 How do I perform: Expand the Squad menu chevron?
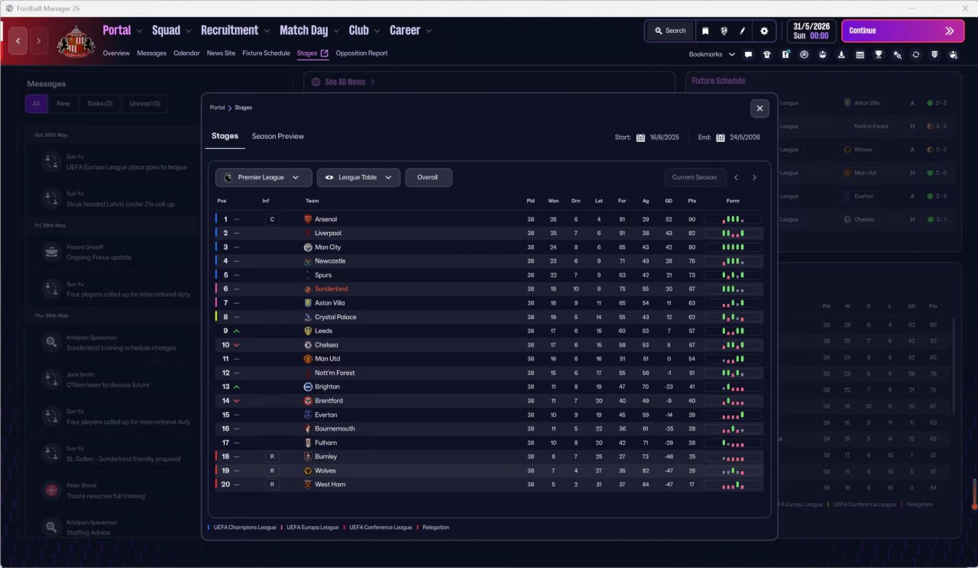tap(188, 31)
